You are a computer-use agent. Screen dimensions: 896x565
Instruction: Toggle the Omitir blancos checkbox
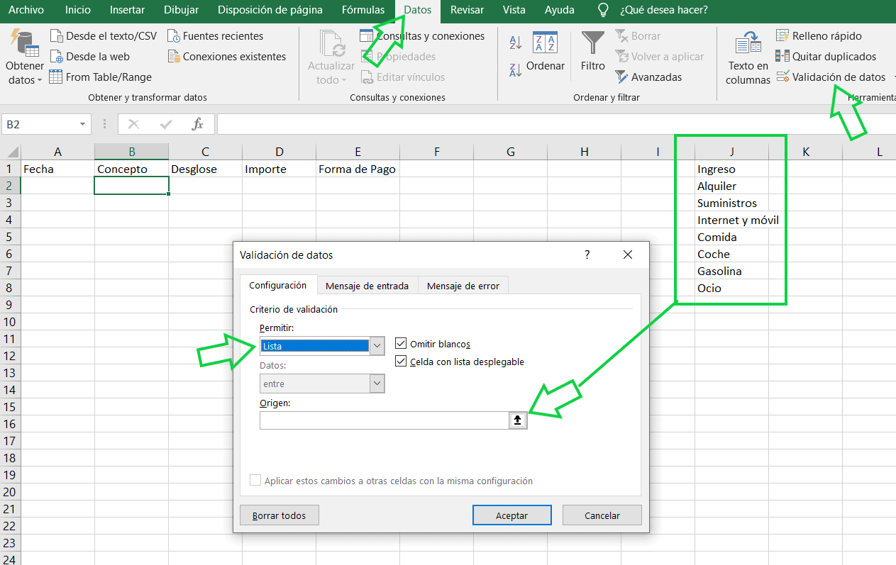(401, 344)
